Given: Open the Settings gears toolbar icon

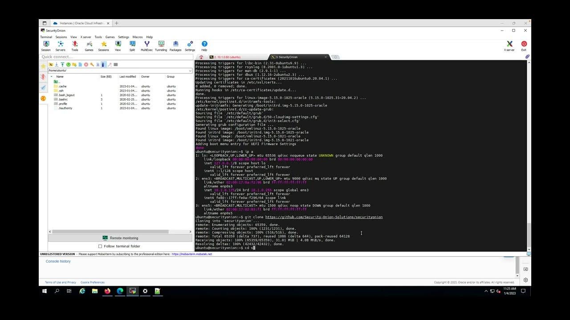Looking at the screenshot, I should (x=190, y=46).
